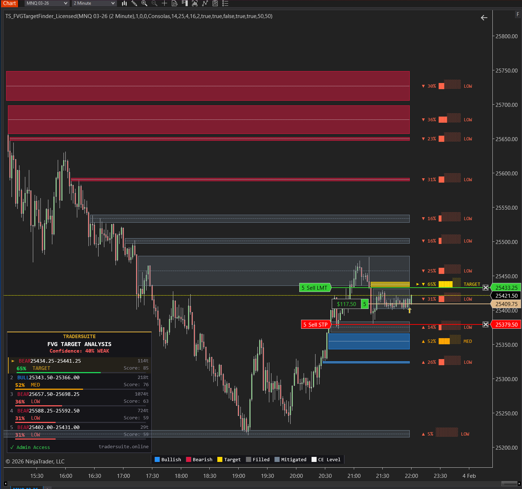Click the 25409.75 entry price marker
This screenshot has height=489, width=522.
tap(506, 304)
